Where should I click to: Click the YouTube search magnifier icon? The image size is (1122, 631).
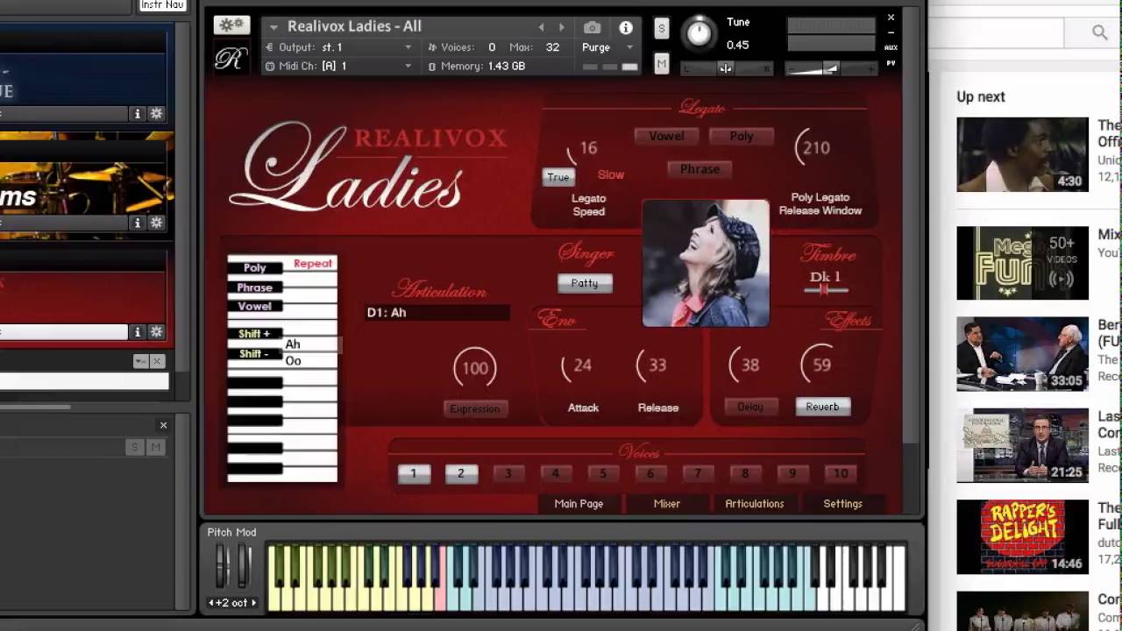[1099, 32]
